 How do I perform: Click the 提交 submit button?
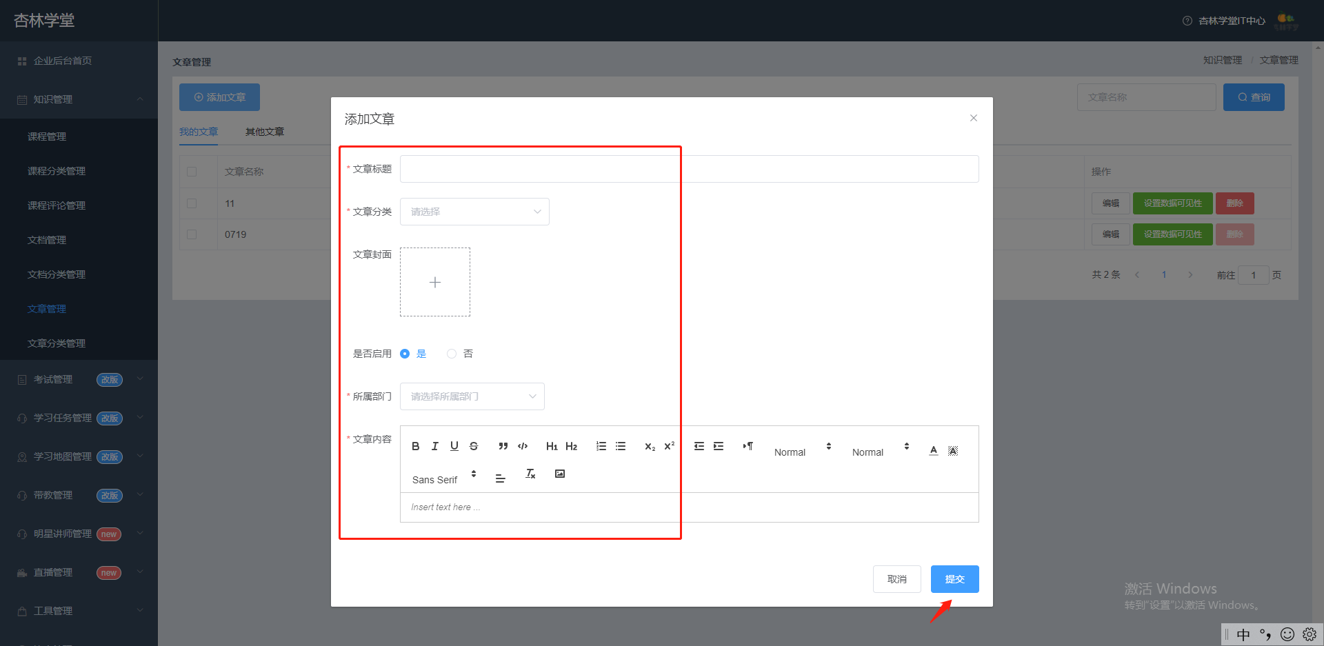tap(954, 579)
